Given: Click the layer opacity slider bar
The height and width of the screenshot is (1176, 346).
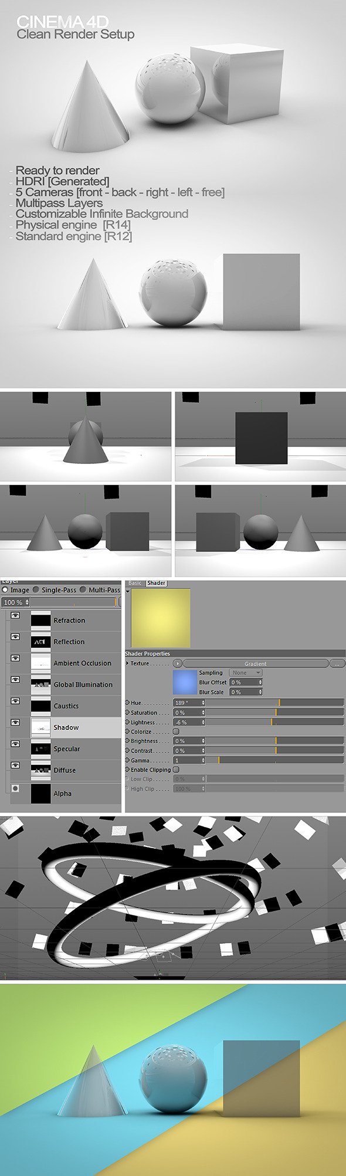Looking at the screenshot, I should (x=73, y=602).
